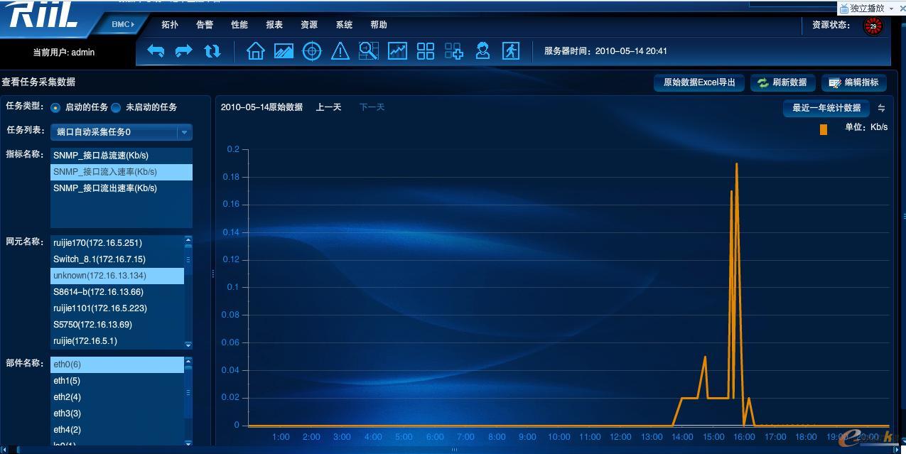The height and width of the screenshot is (454, 906).
Task: Switch to the 报表 menu tab
Action: [x=274, y=24]
